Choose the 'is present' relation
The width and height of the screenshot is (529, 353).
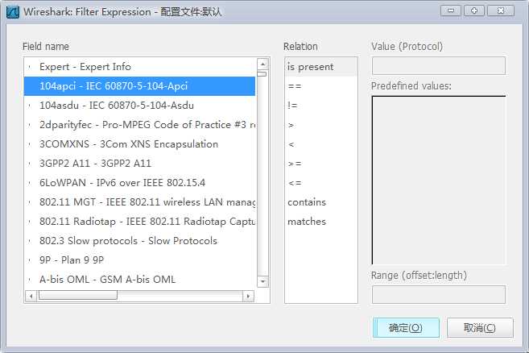click(x=320, y=67)
